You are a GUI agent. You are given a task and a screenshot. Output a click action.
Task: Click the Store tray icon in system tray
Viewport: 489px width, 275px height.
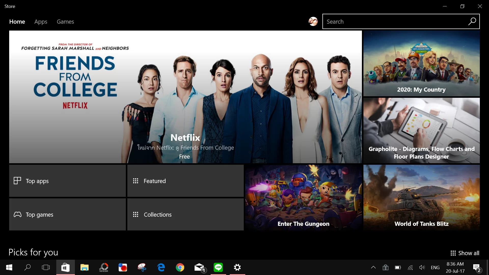click(x=386, y=267)
